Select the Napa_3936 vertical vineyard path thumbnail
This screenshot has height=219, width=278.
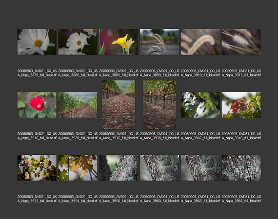click(119, 105)
